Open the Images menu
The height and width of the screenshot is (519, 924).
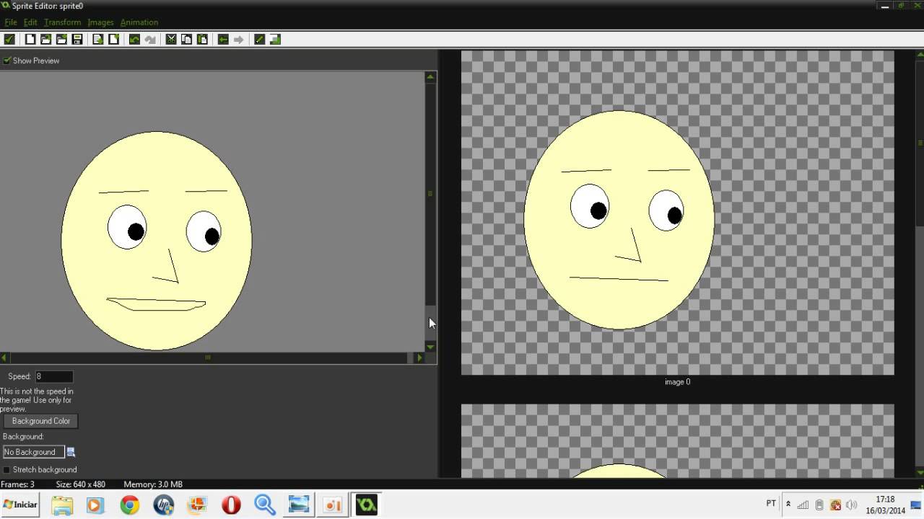coord(100,22)
